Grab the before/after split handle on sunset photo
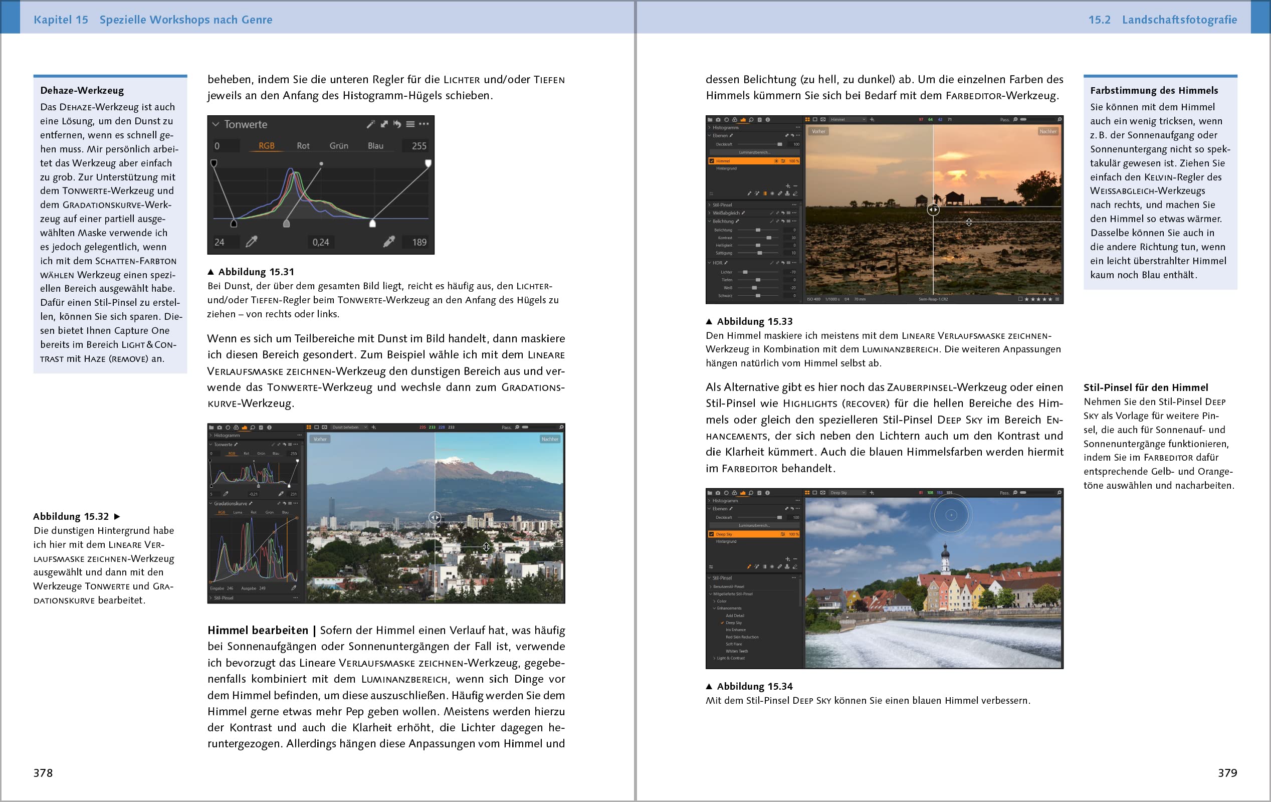This screenshot has height=802, width=1271. point(933,210)
